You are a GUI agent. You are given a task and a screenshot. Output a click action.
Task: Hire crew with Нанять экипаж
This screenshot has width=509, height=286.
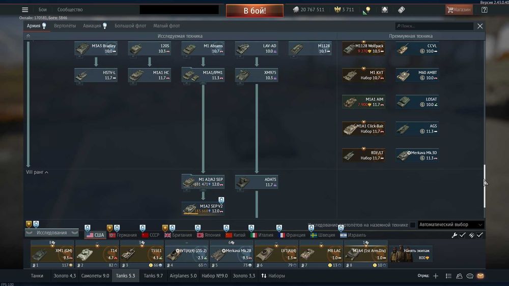pos(411,253)
